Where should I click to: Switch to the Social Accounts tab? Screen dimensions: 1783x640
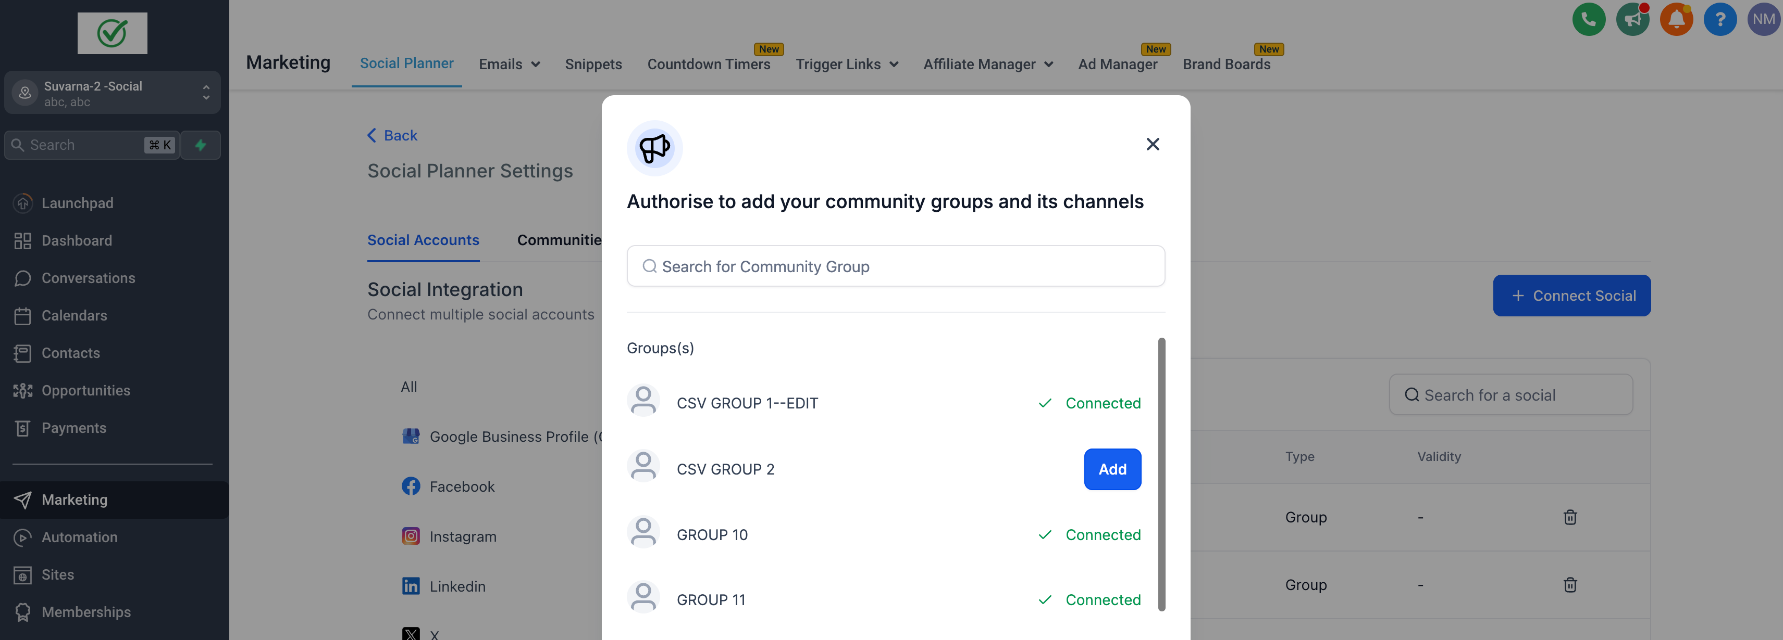423,240
